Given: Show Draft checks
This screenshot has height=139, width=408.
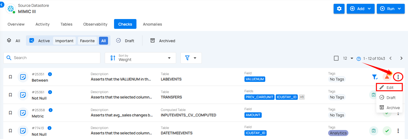Looking at the screenshot, I should coord(125,41).
